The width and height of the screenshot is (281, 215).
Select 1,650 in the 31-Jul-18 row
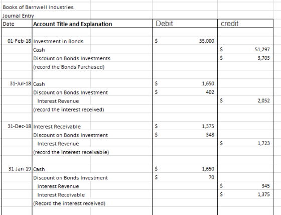pyautogui.click(x=208, y=83)
